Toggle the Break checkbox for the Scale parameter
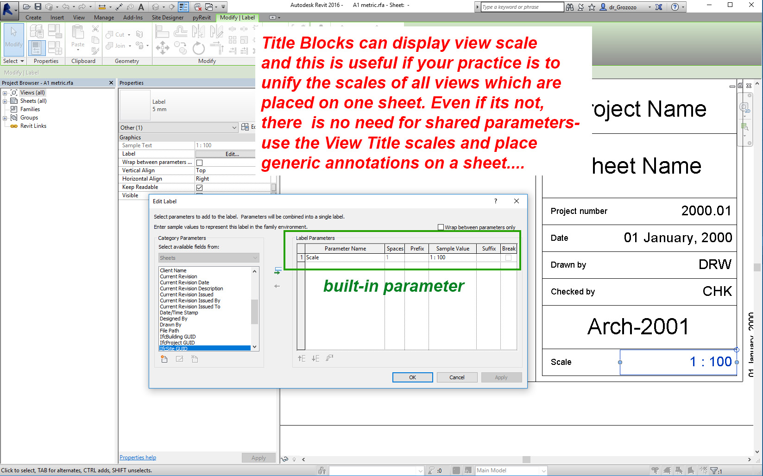Viewport: 763px width, 476px height. pyautogui.click(x=508, y=257)
